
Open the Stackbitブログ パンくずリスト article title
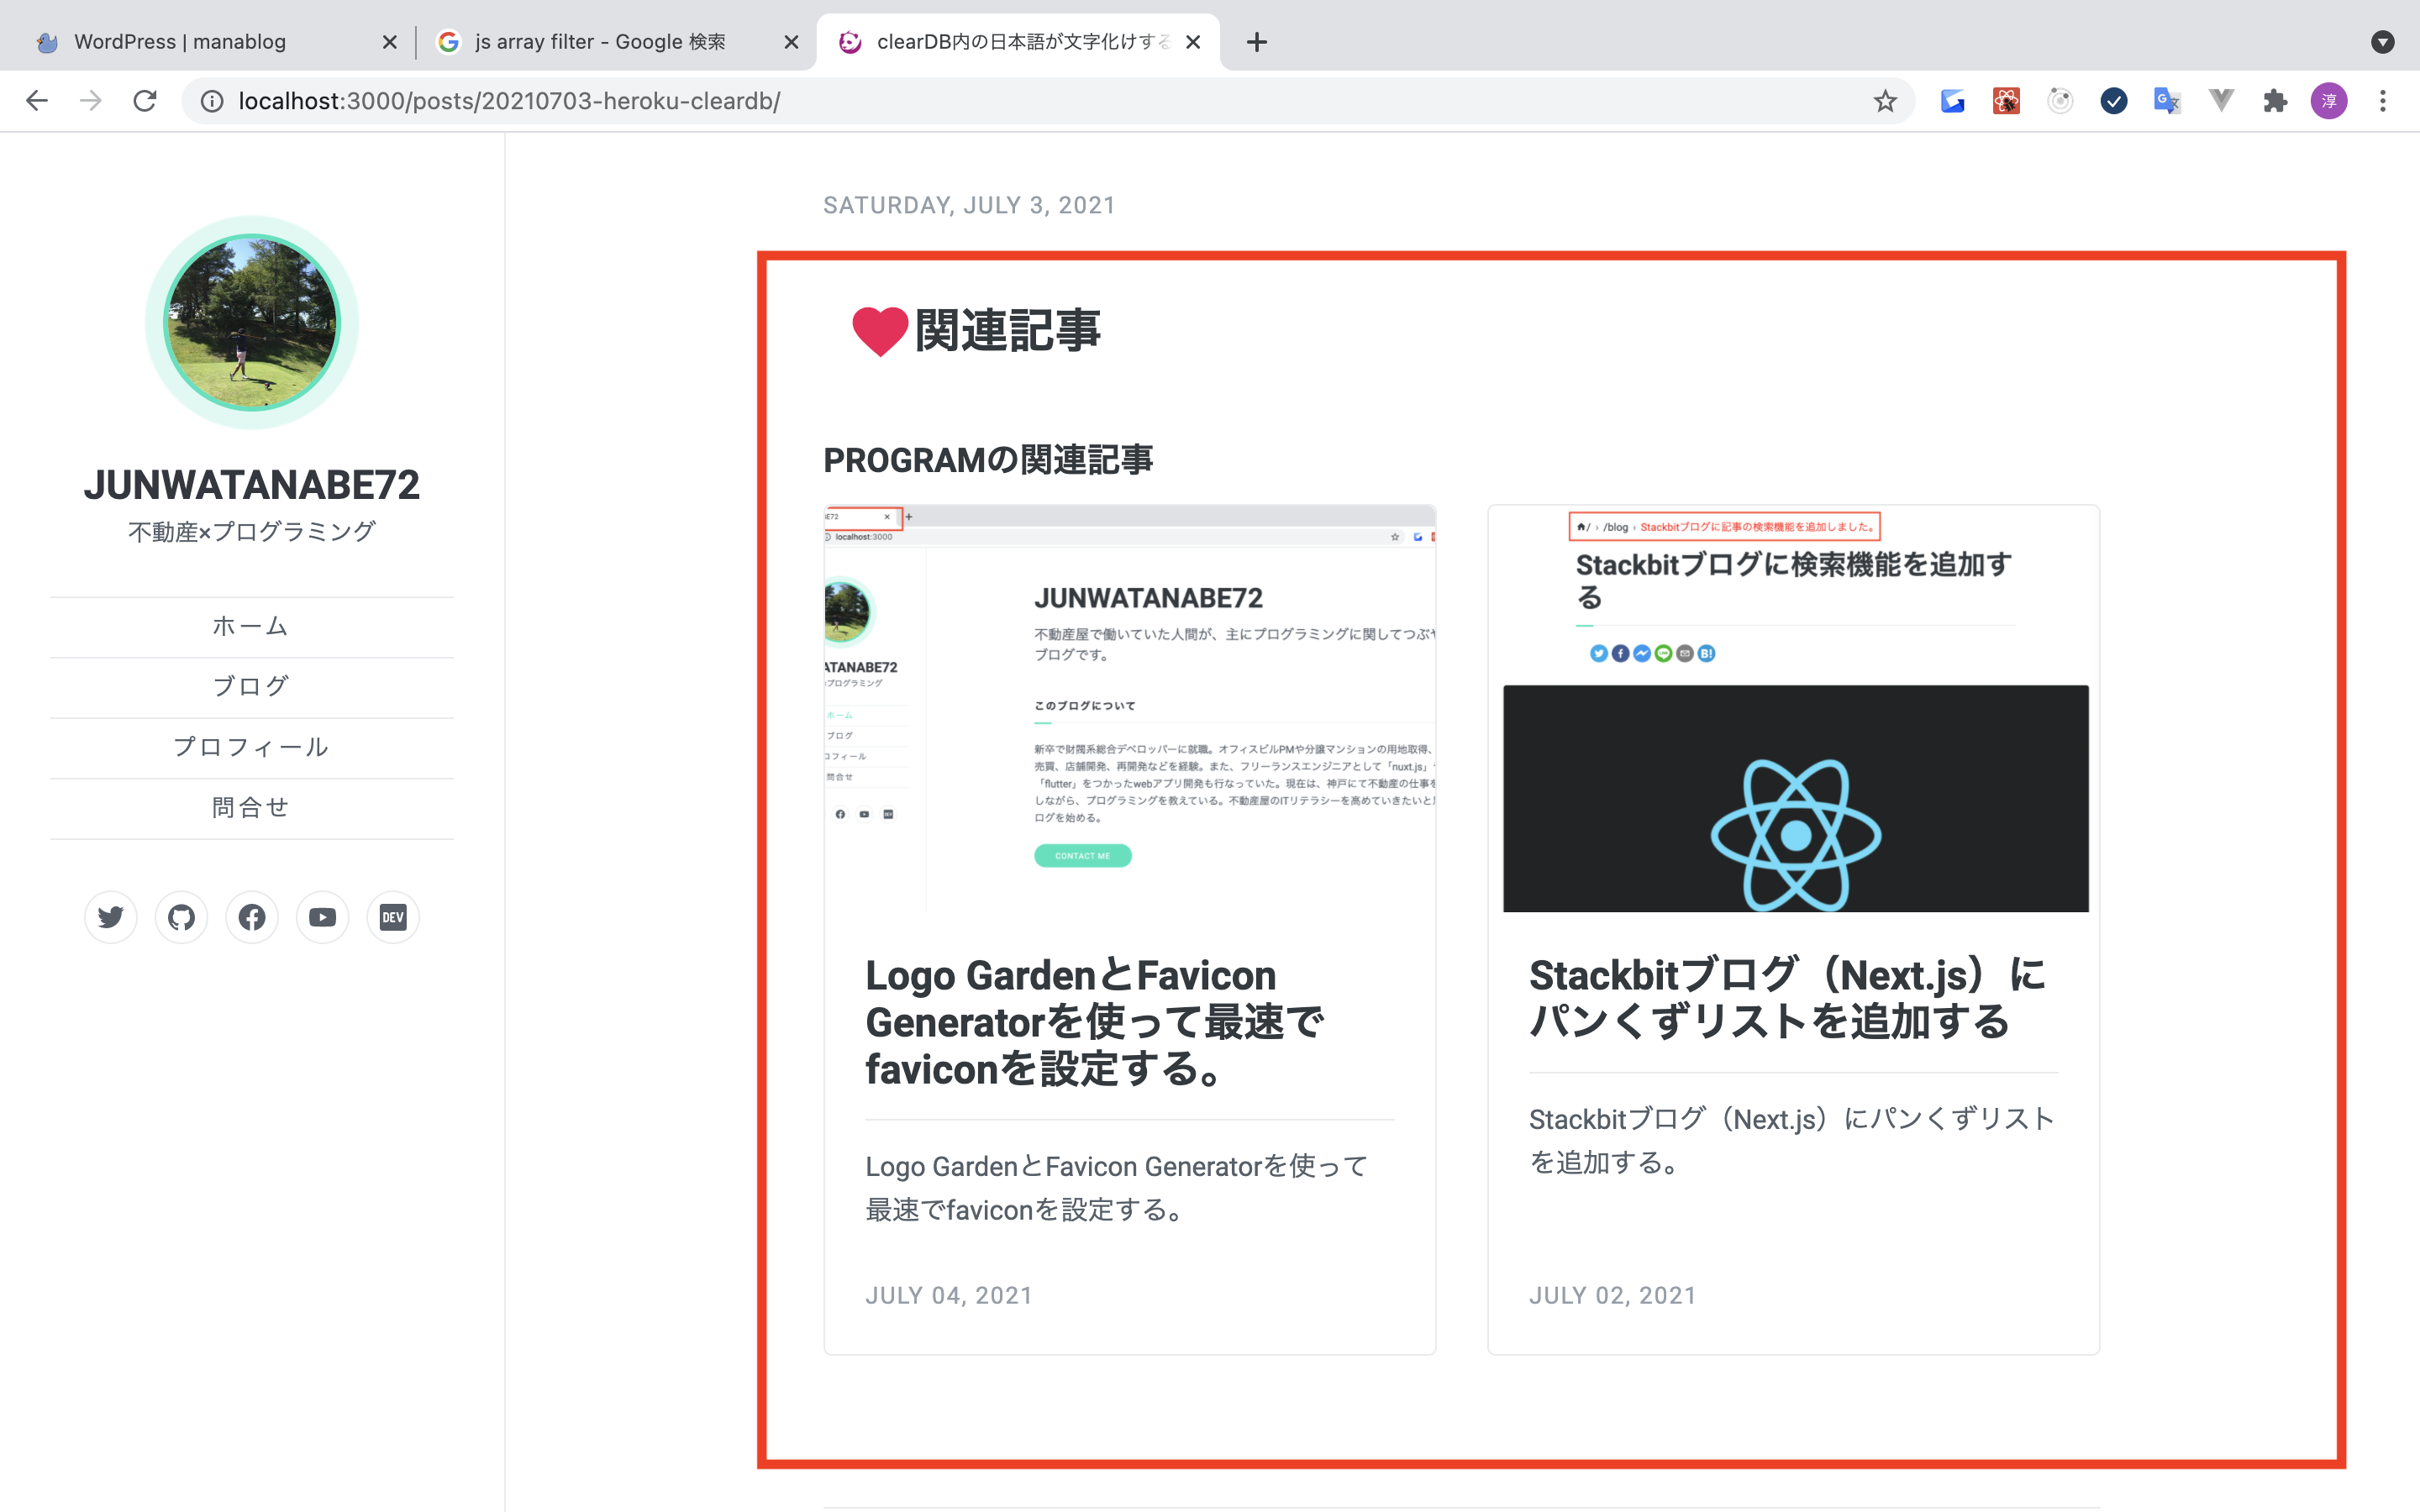[1788, 998]
